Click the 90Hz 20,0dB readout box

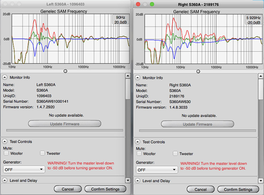tap(121, 20)
